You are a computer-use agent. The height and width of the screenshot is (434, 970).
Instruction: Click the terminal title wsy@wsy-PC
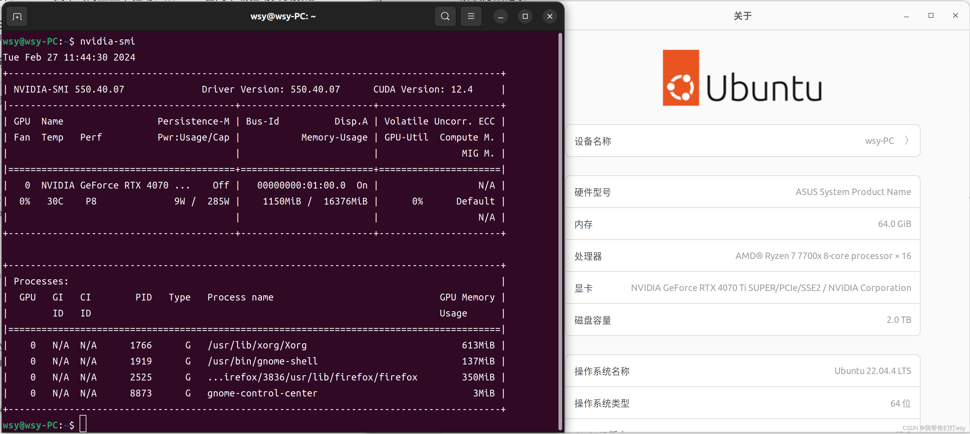pyautogui.click(x=283, y=17)
